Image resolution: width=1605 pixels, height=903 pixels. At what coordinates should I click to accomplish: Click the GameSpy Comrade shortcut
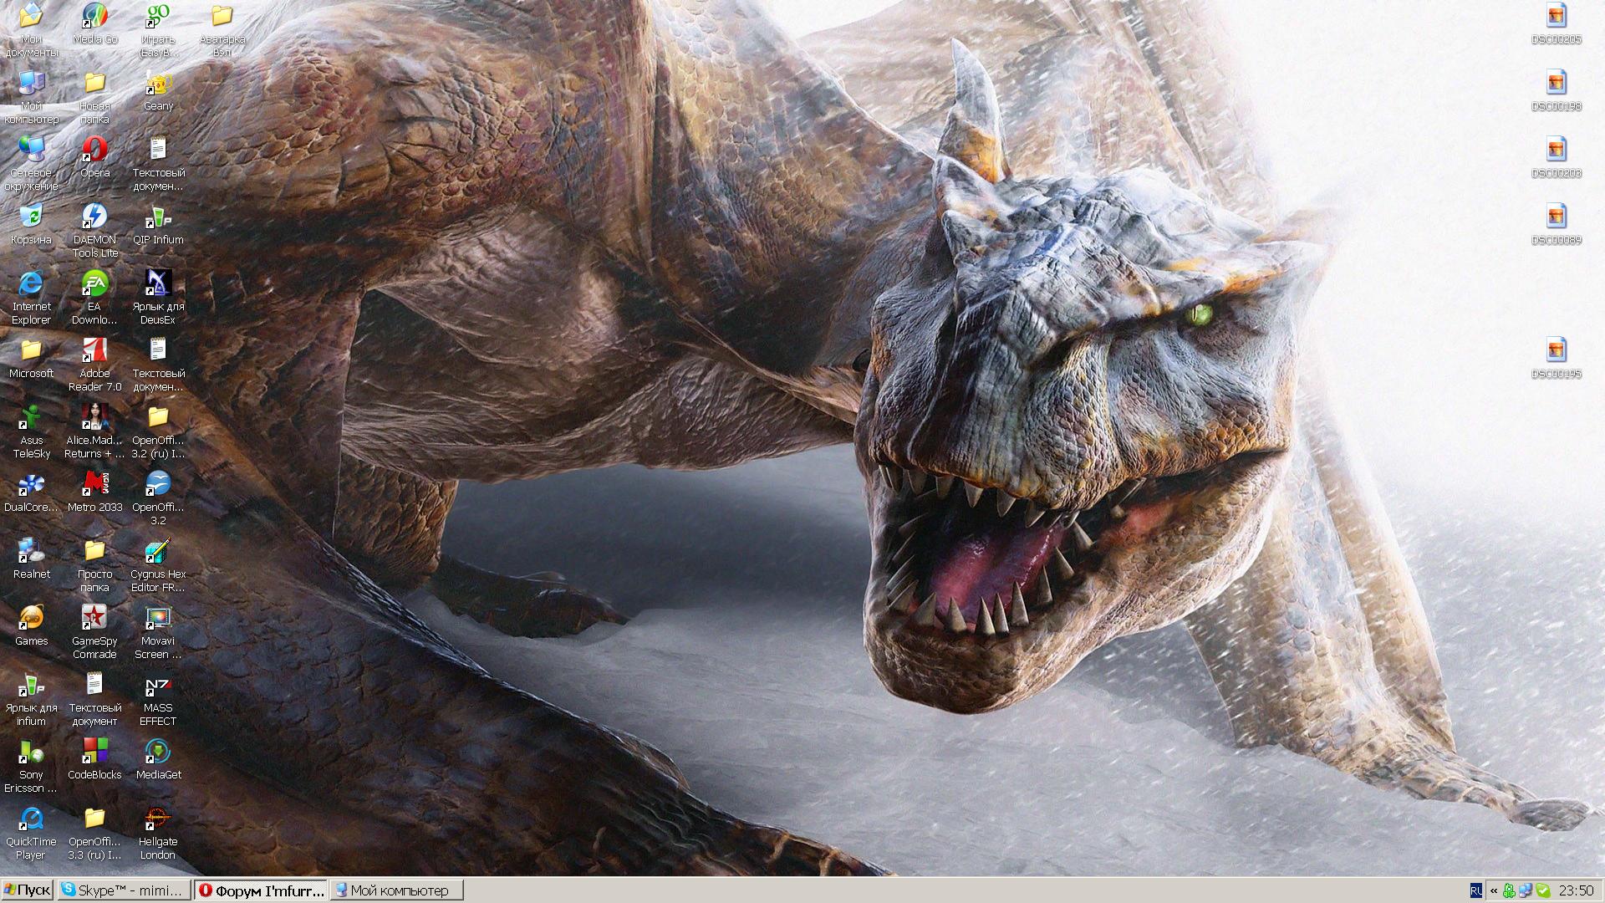point(94,632)
